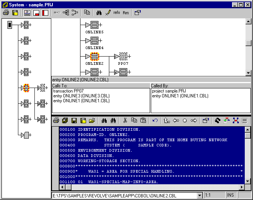This screenshot has height=200, width=253.
Task: Click the Undo arrow in editor toolbar
Action: tap(155, 121)
